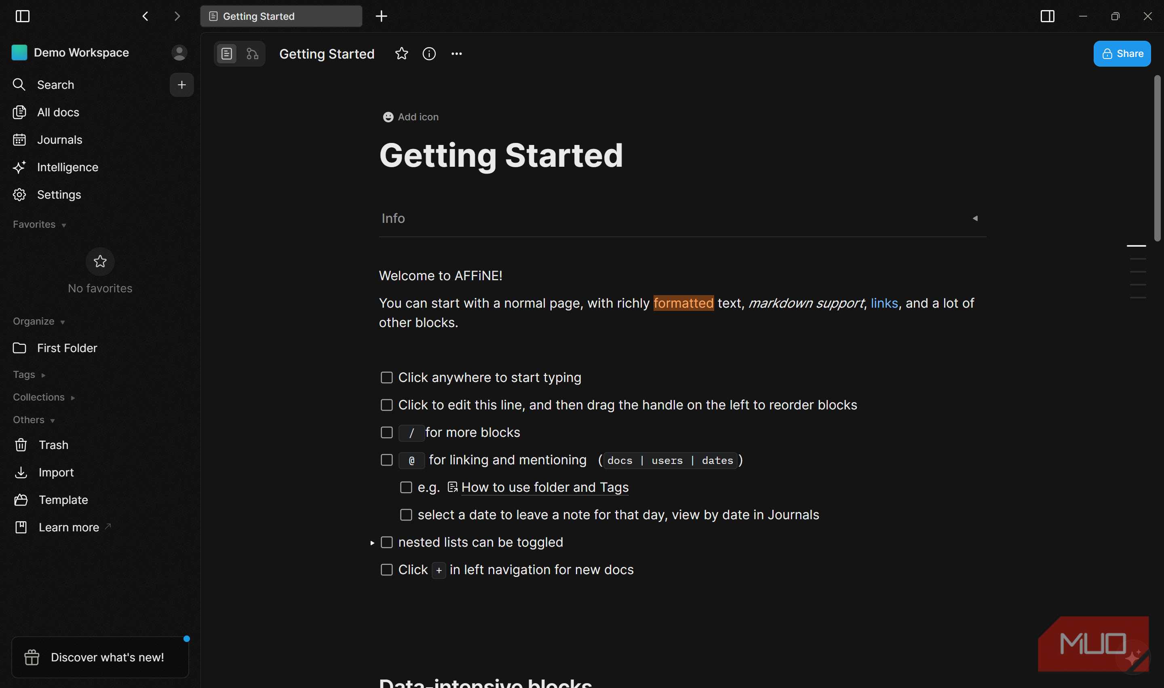Expand the Info panel arrow
Viewport: 1164px width, 688px height.
click(975, 218)
